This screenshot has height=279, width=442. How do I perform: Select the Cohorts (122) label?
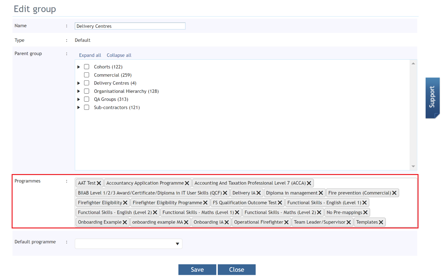click(108, 67)
